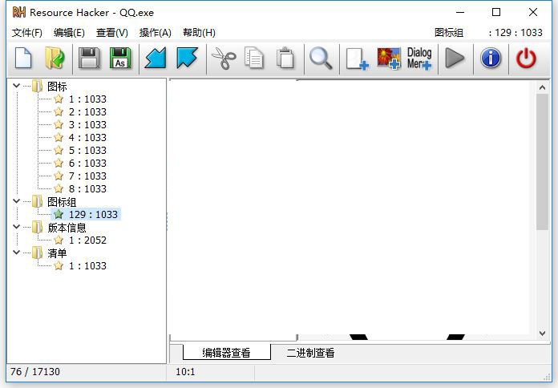Click the magnifier Search icon
This screenshot has height=388, width=558.
(x=321, y=59)
